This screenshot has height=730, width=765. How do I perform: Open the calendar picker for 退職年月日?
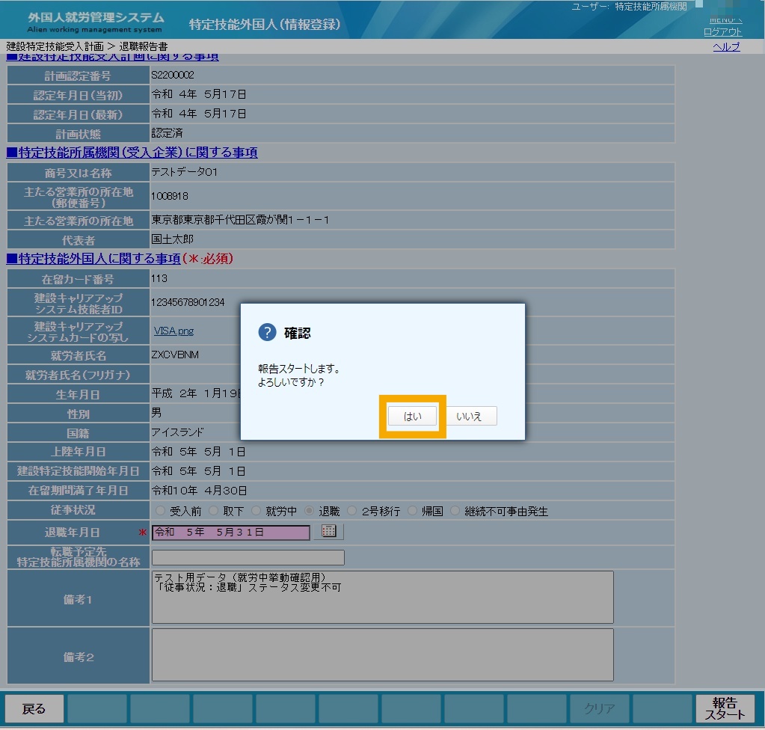coord(329,531)
